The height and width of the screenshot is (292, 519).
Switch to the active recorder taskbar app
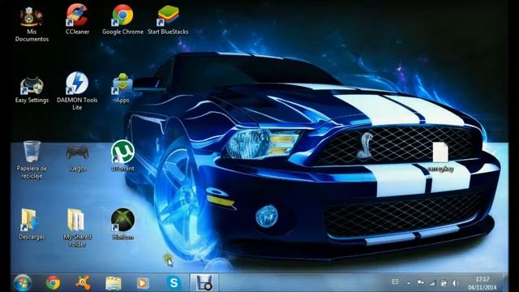[x=204, y=283]
